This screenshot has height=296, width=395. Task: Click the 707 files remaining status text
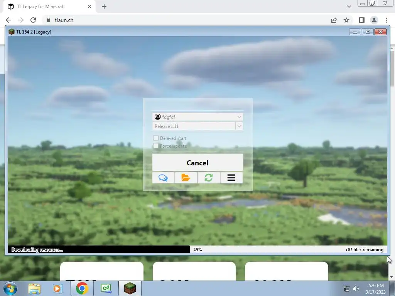364,249
